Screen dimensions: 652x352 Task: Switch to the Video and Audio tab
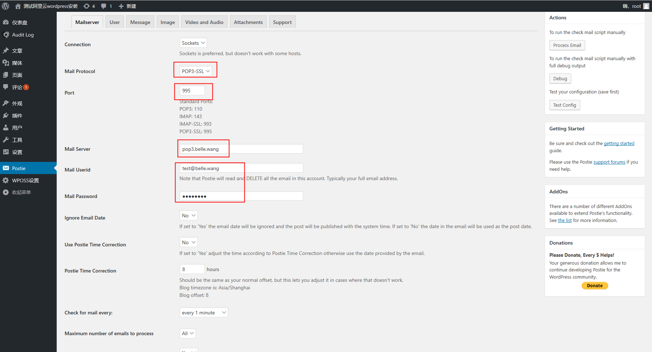(x=204, y=22)
